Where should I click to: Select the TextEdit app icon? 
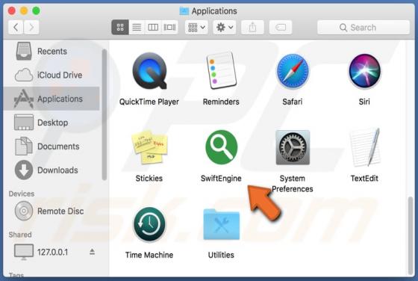click(364, 147)
